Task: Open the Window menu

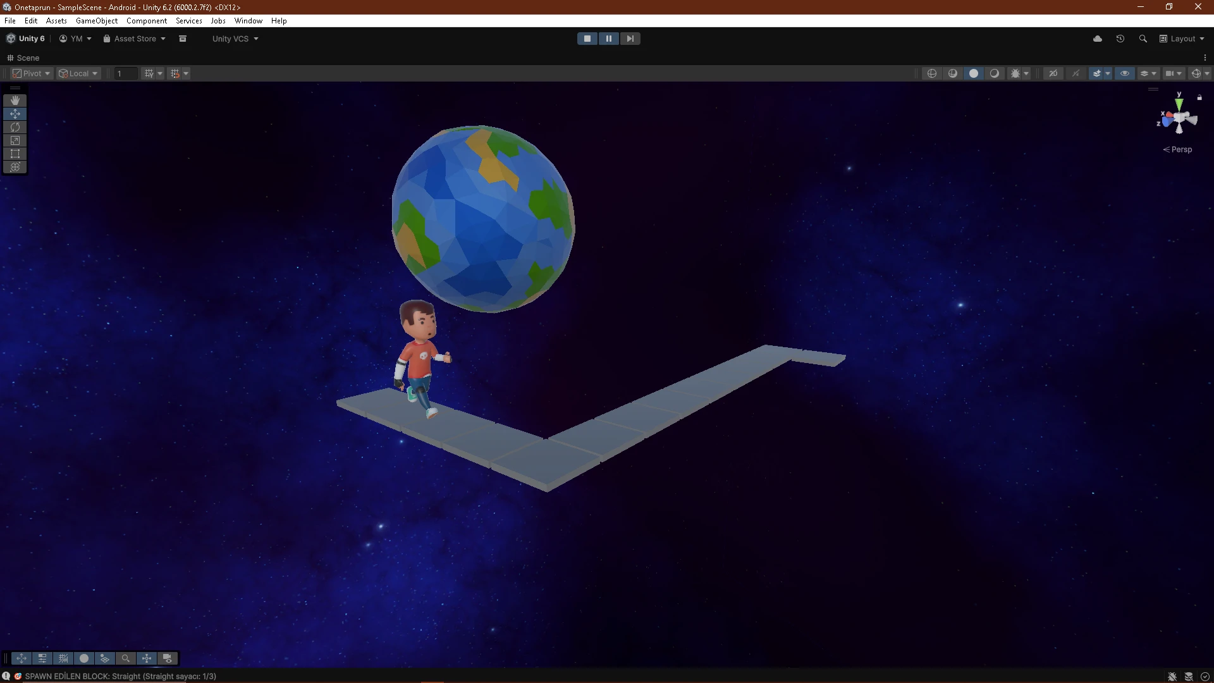Action: click(x=248, y=21)
